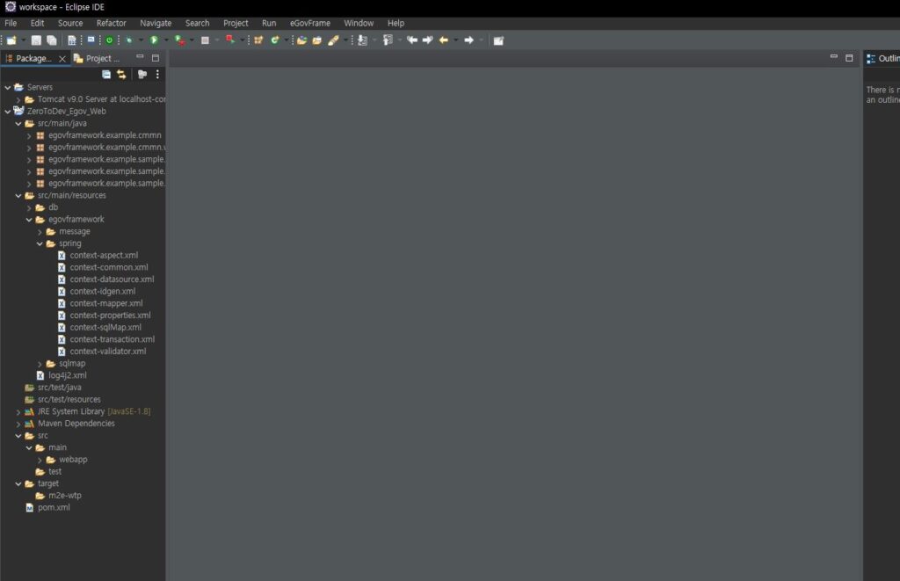Click the New Java Package icon
The width and height of the screenshot is (900, 581).
point(258,40)
